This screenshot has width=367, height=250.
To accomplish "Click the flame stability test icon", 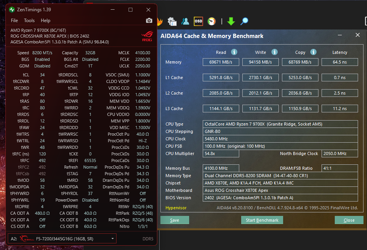I will pyautogui.click(x=160, y=21).
